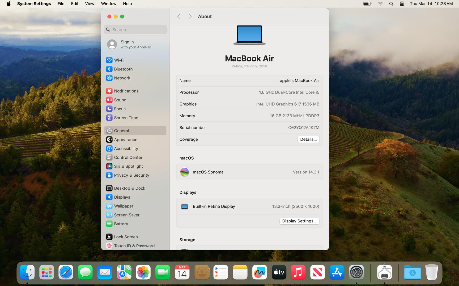The width and height of the screenshot is (459, 286).
Task: Open Reminders from the Dock
Action: (221, 272)
